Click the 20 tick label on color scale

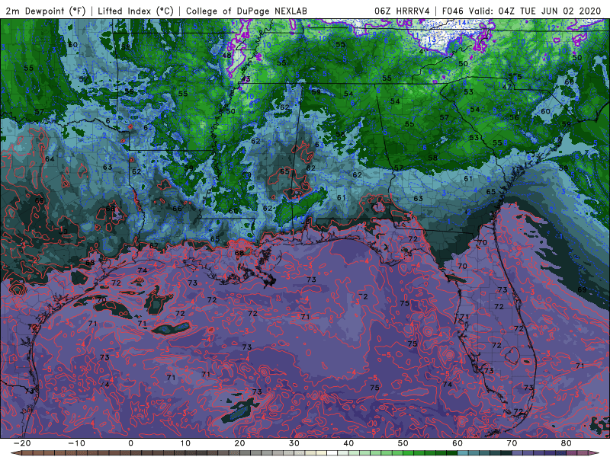tap(239, 443)
